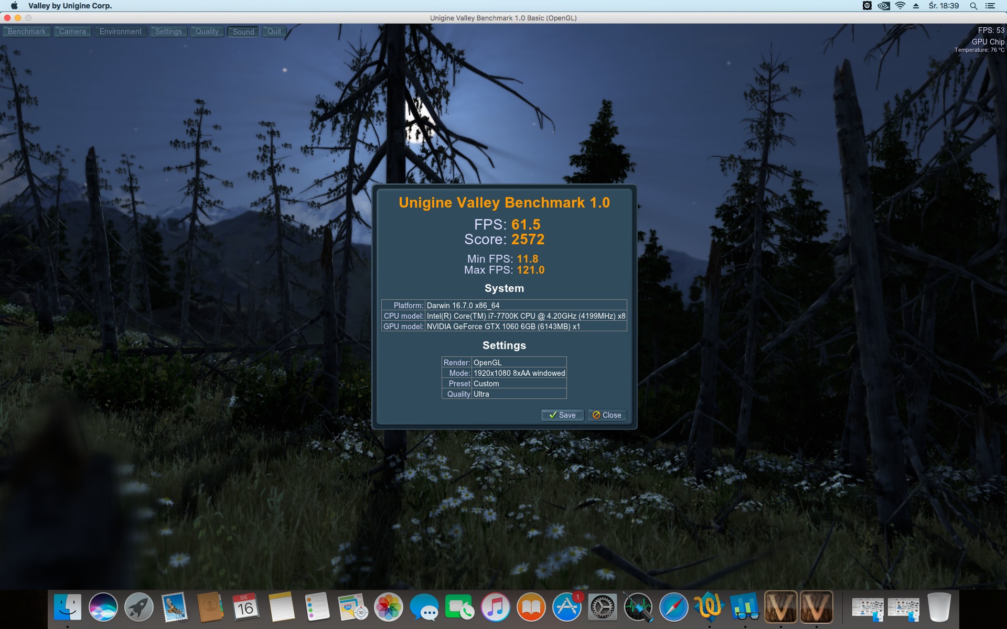This screenshot has height=629, width=1007.
Task: Open App Store with badge
Action: (x=567, y=608)
